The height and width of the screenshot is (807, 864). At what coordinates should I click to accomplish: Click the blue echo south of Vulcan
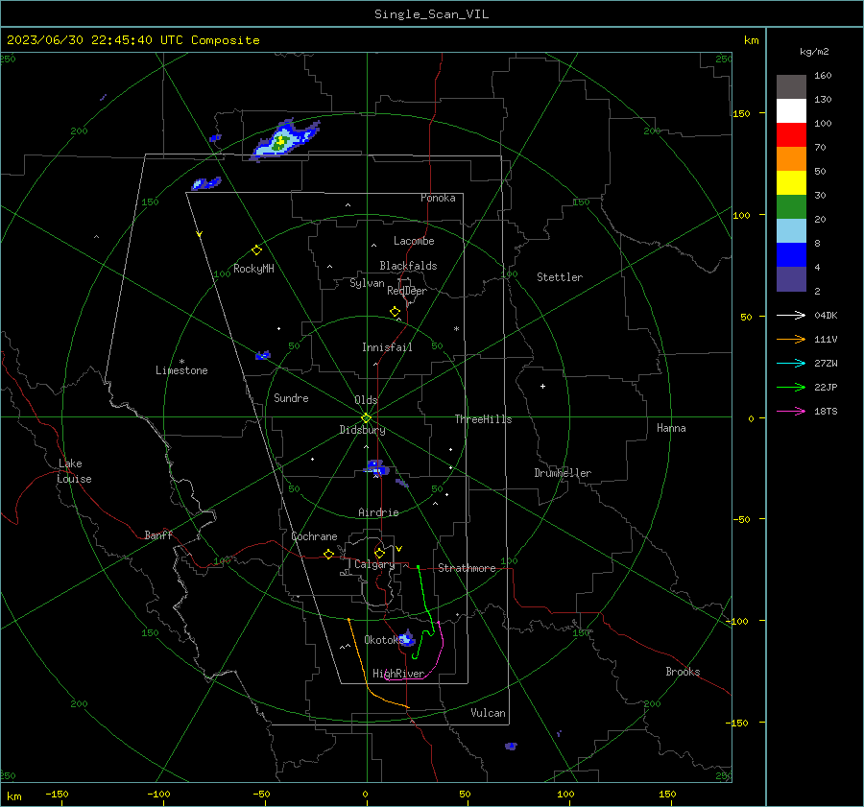click(x=511, y=746)
